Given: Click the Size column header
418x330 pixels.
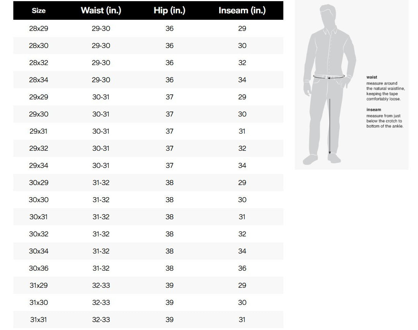Looking at the screenshot, I should pos(39,11).
